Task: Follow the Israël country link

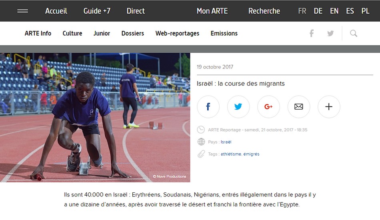Action: pos(226,142)
